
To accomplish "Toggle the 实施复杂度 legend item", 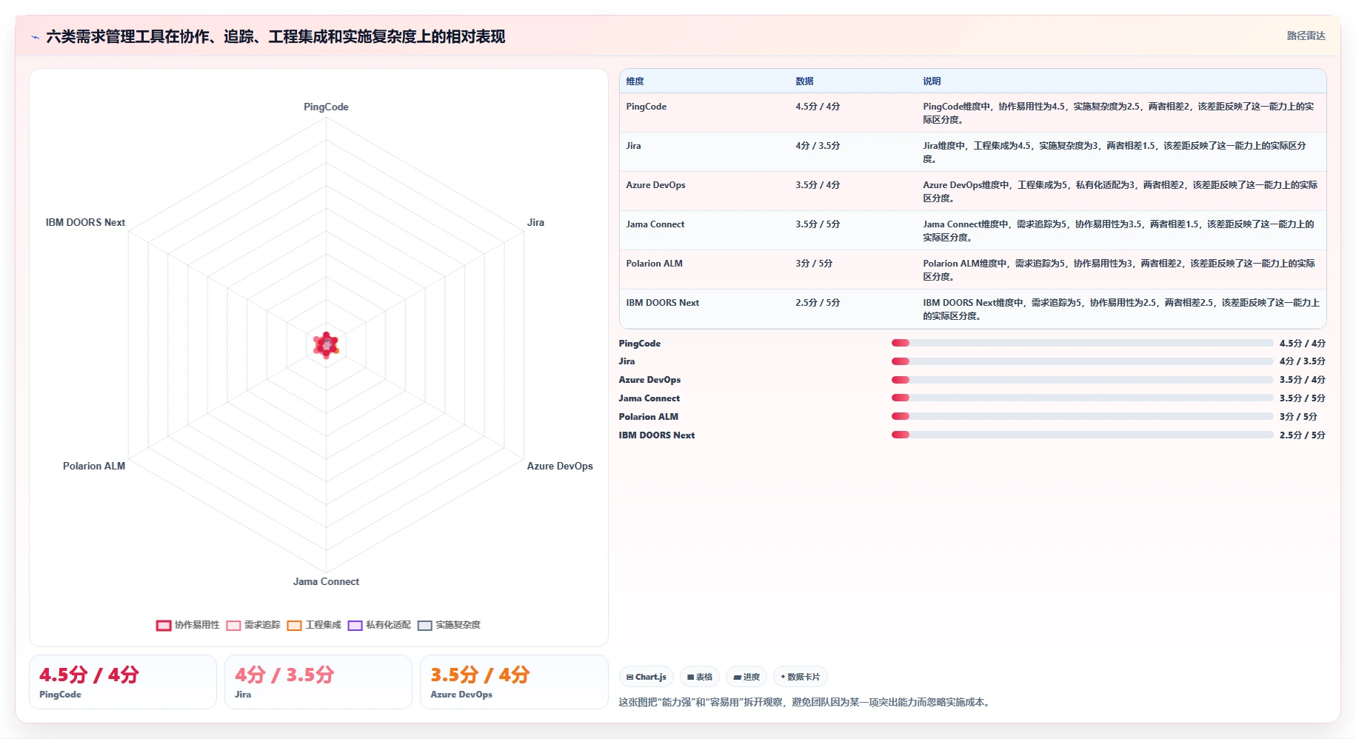I will (x=449, y=625).
